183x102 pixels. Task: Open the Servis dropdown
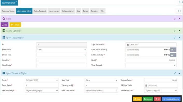tap(42, 80)
